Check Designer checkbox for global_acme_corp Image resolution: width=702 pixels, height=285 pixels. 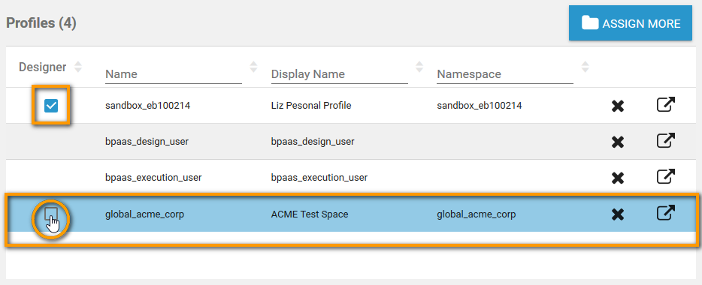(51, 214)
